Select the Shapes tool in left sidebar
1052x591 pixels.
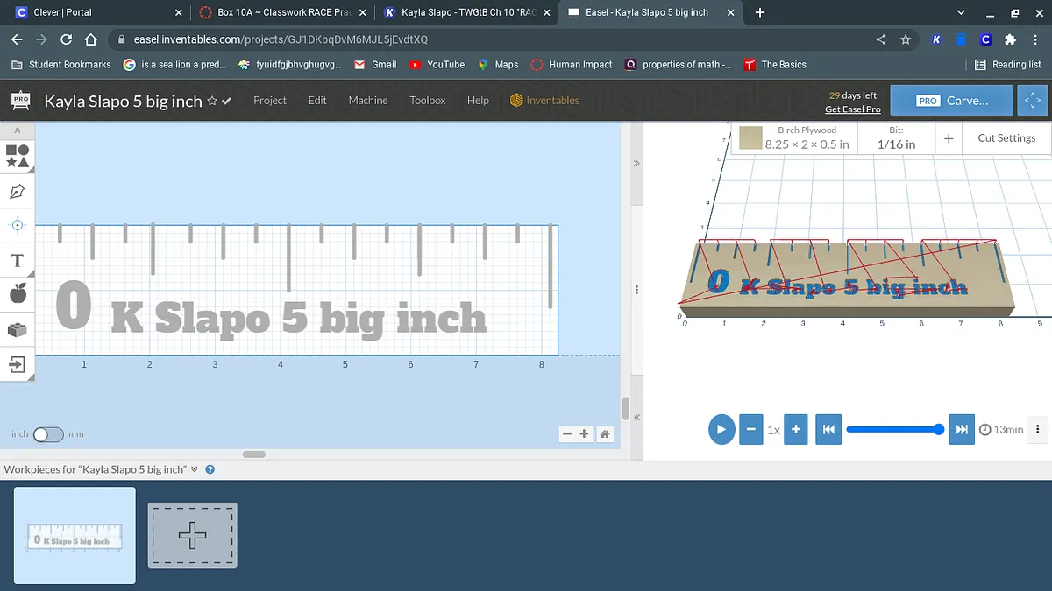point(18,156)
